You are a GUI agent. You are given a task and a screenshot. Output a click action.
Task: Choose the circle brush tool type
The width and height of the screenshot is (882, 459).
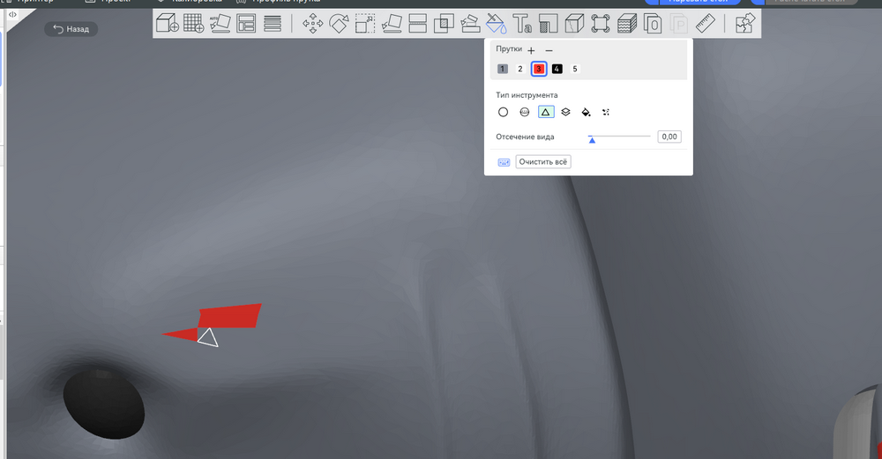point(503,112)
